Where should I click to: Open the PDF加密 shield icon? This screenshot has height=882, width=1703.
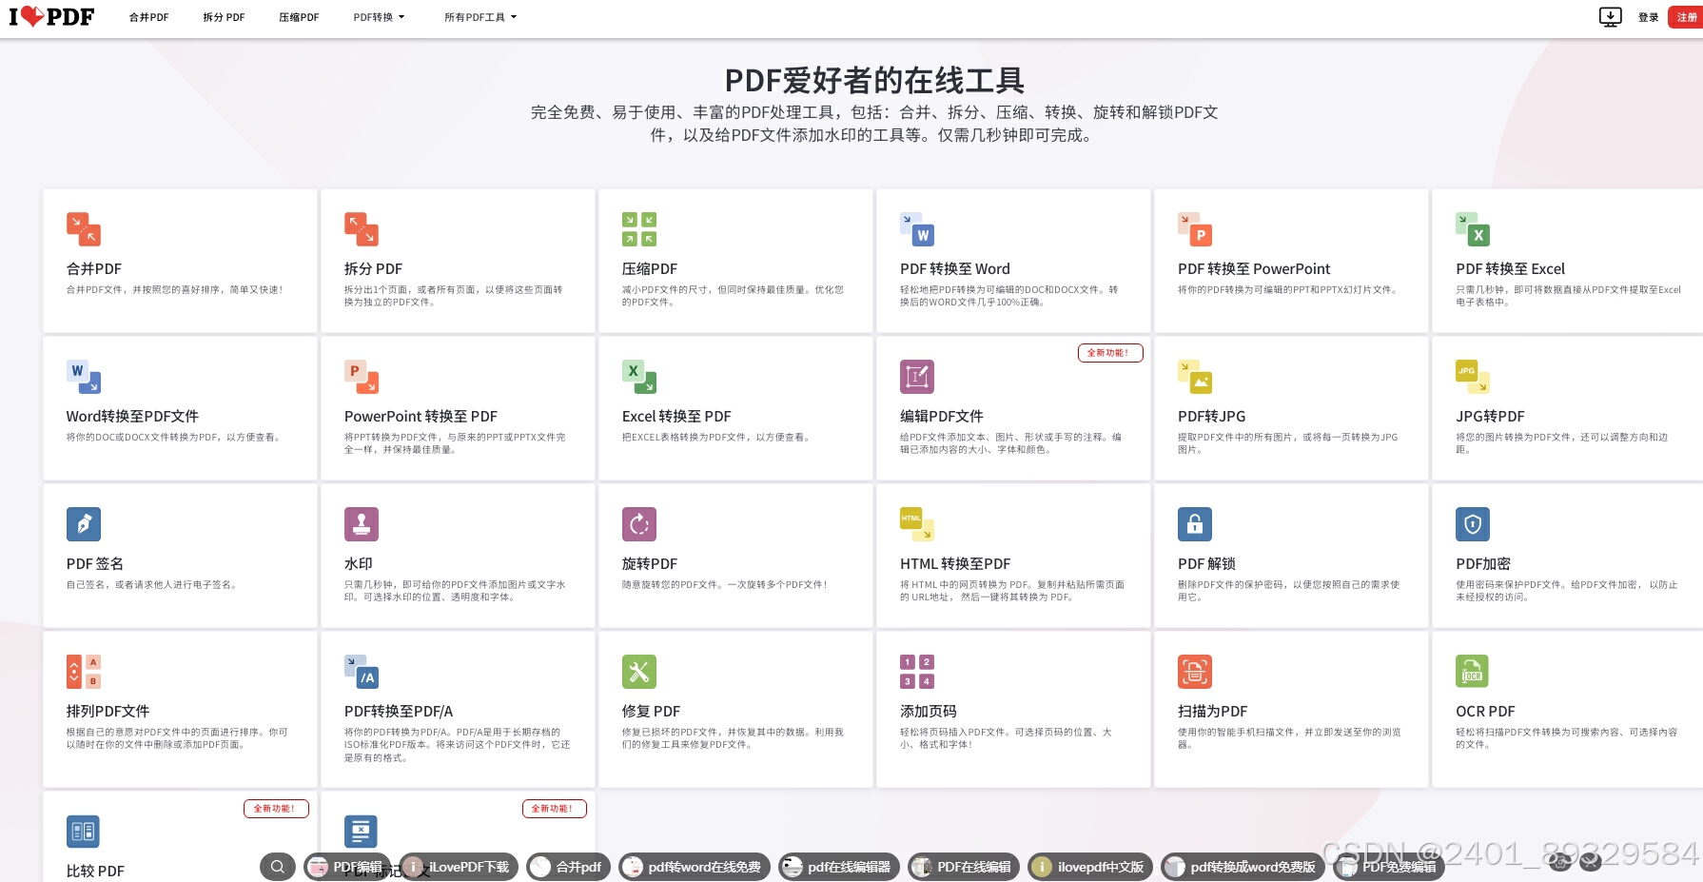click(x=1473, y=524)
